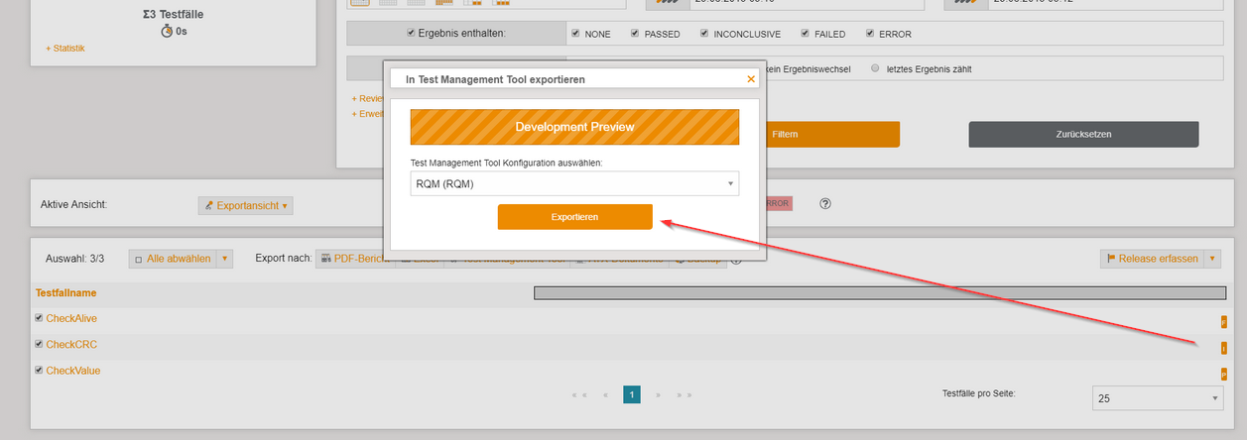Open the RQM configuration dropdown
This screenshot has width=1247, height=440.
pyautogui.click(x=574, y=183)
